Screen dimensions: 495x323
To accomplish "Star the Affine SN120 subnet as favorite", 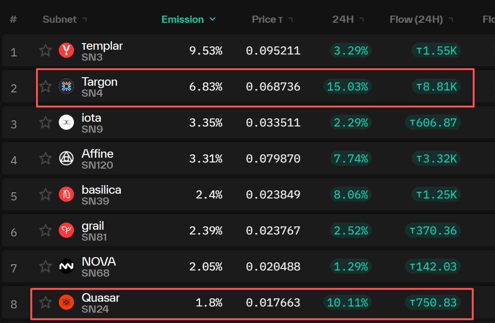I will click(46, 158).
